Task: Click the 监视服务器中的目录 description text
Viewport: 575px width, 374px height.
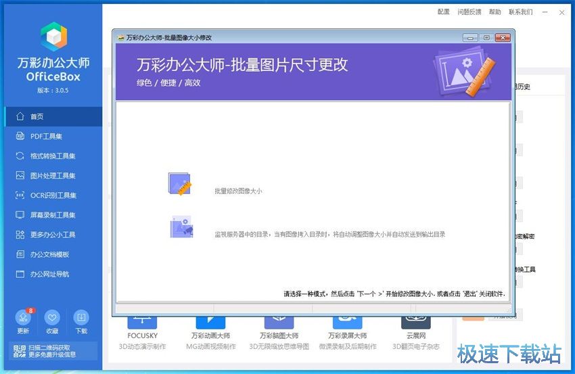Action: click(329, 234)
